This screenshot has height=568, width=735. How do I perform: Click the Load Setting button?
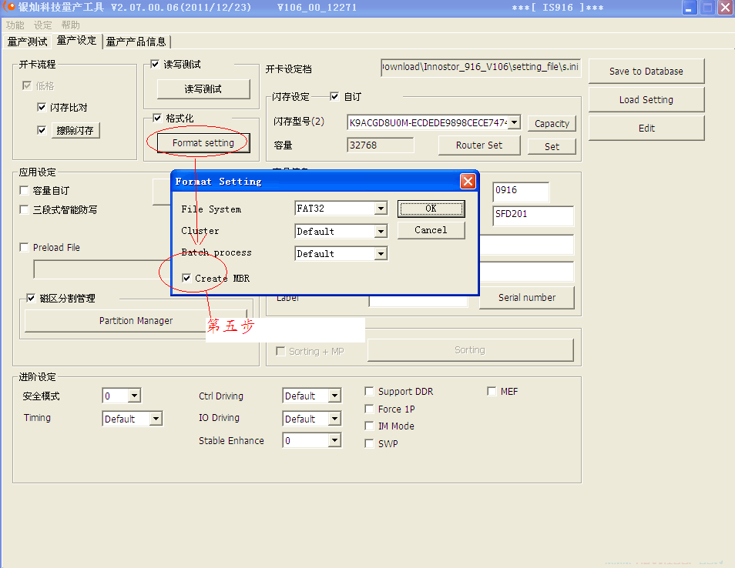pos(646,100)
